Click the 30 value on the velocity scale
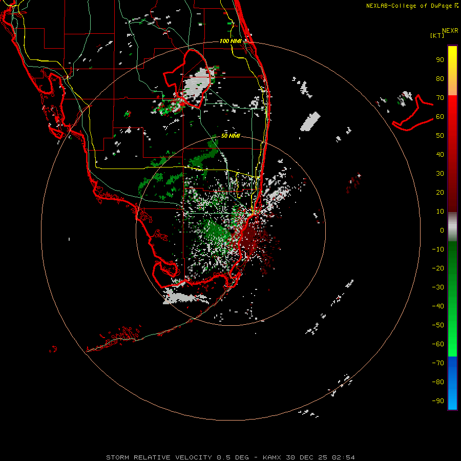 (x=440, y=174)
